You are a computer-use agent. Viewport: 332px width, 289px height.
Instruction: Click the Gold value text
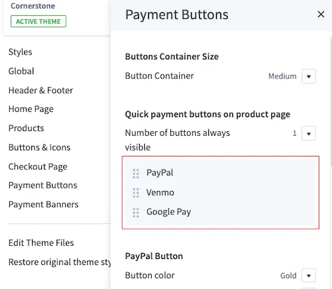point(288,276)
